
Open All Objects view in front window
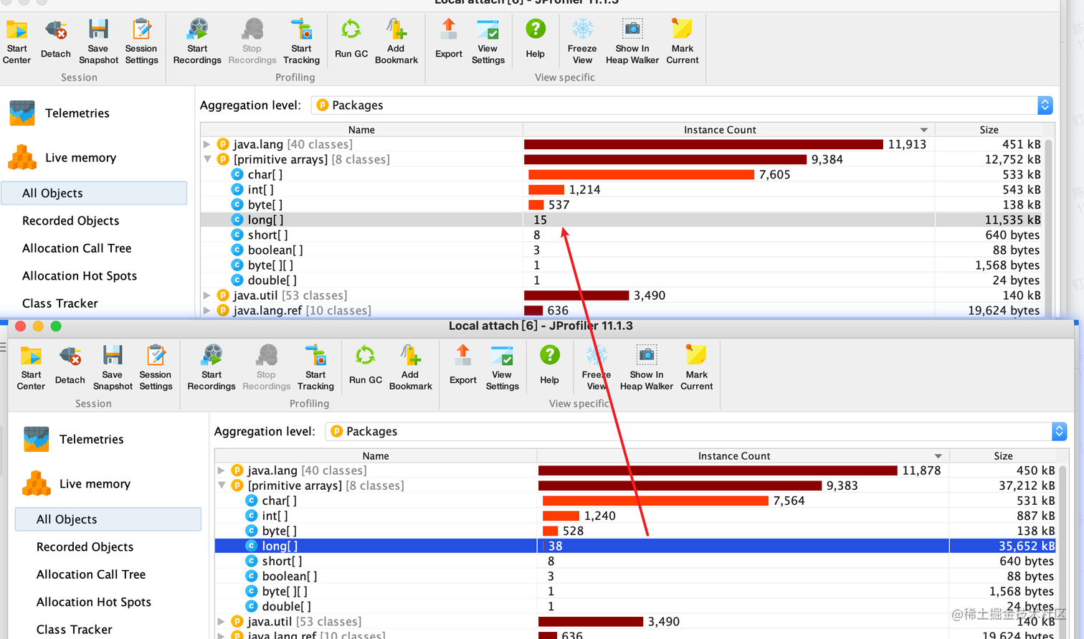tap(108, 519)
